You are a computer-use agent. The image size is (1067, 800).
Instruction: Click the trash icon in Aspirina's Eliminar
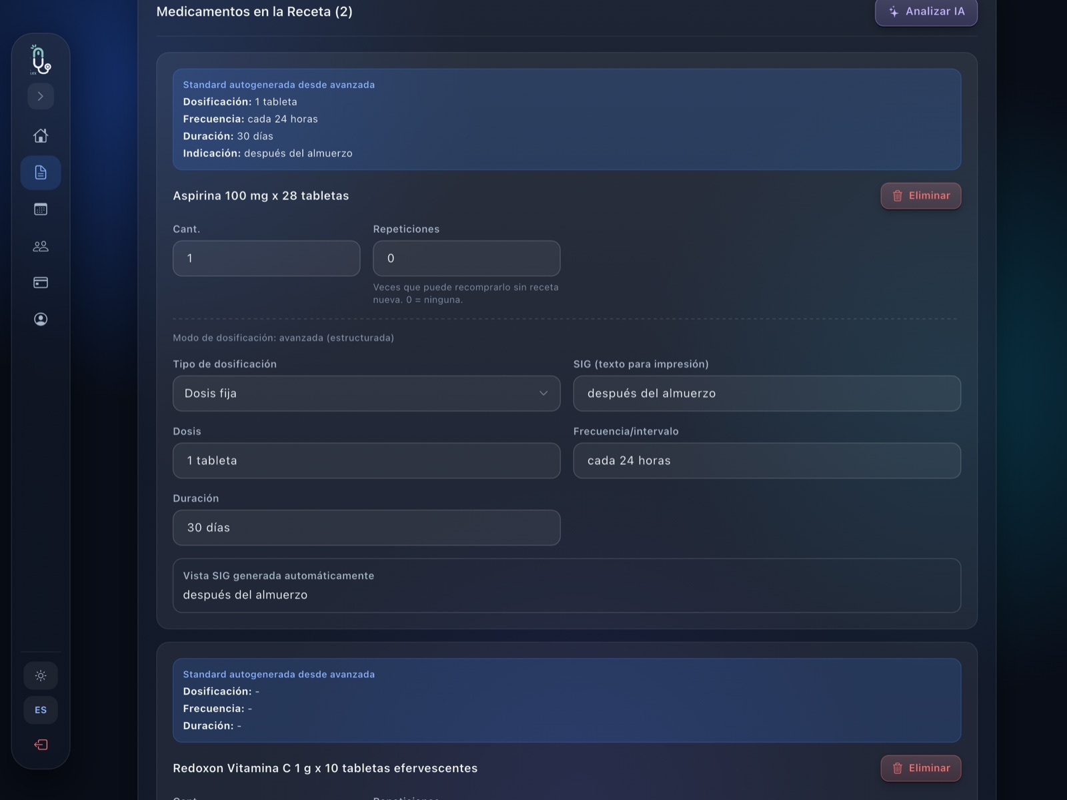click(x=898, y=196)
